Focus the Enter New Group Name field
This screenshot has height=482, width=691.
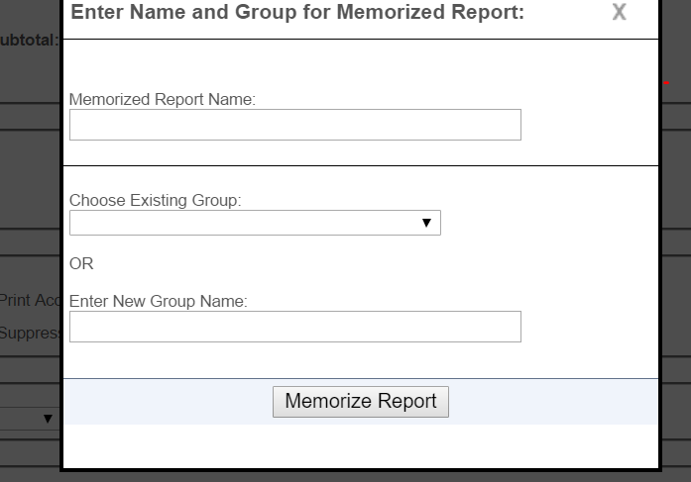coord(295,327)
